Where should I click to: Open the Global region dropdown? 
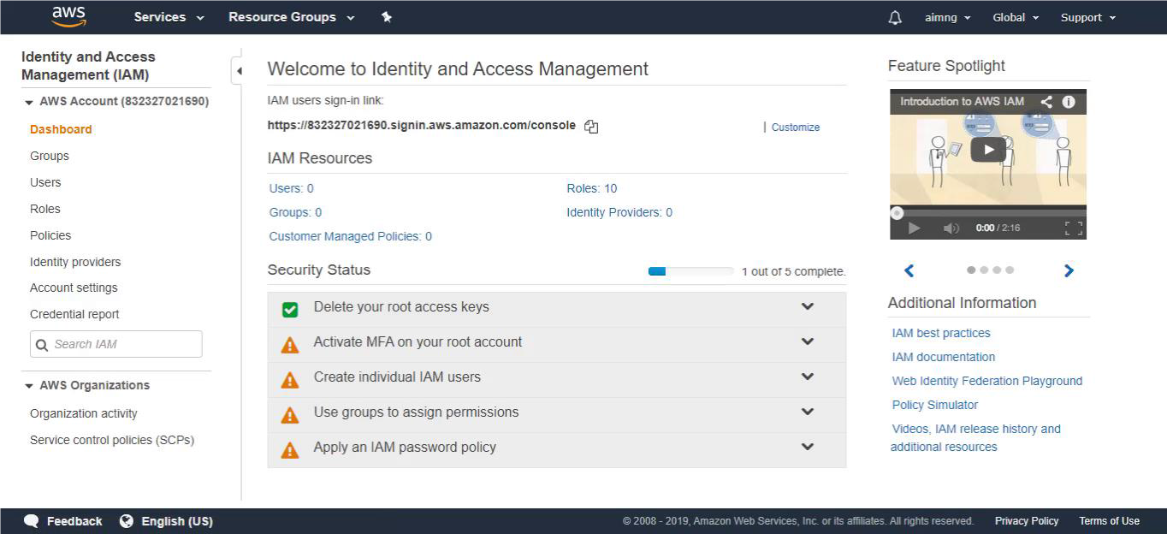pyautogui.click(x=1016, y=17)
